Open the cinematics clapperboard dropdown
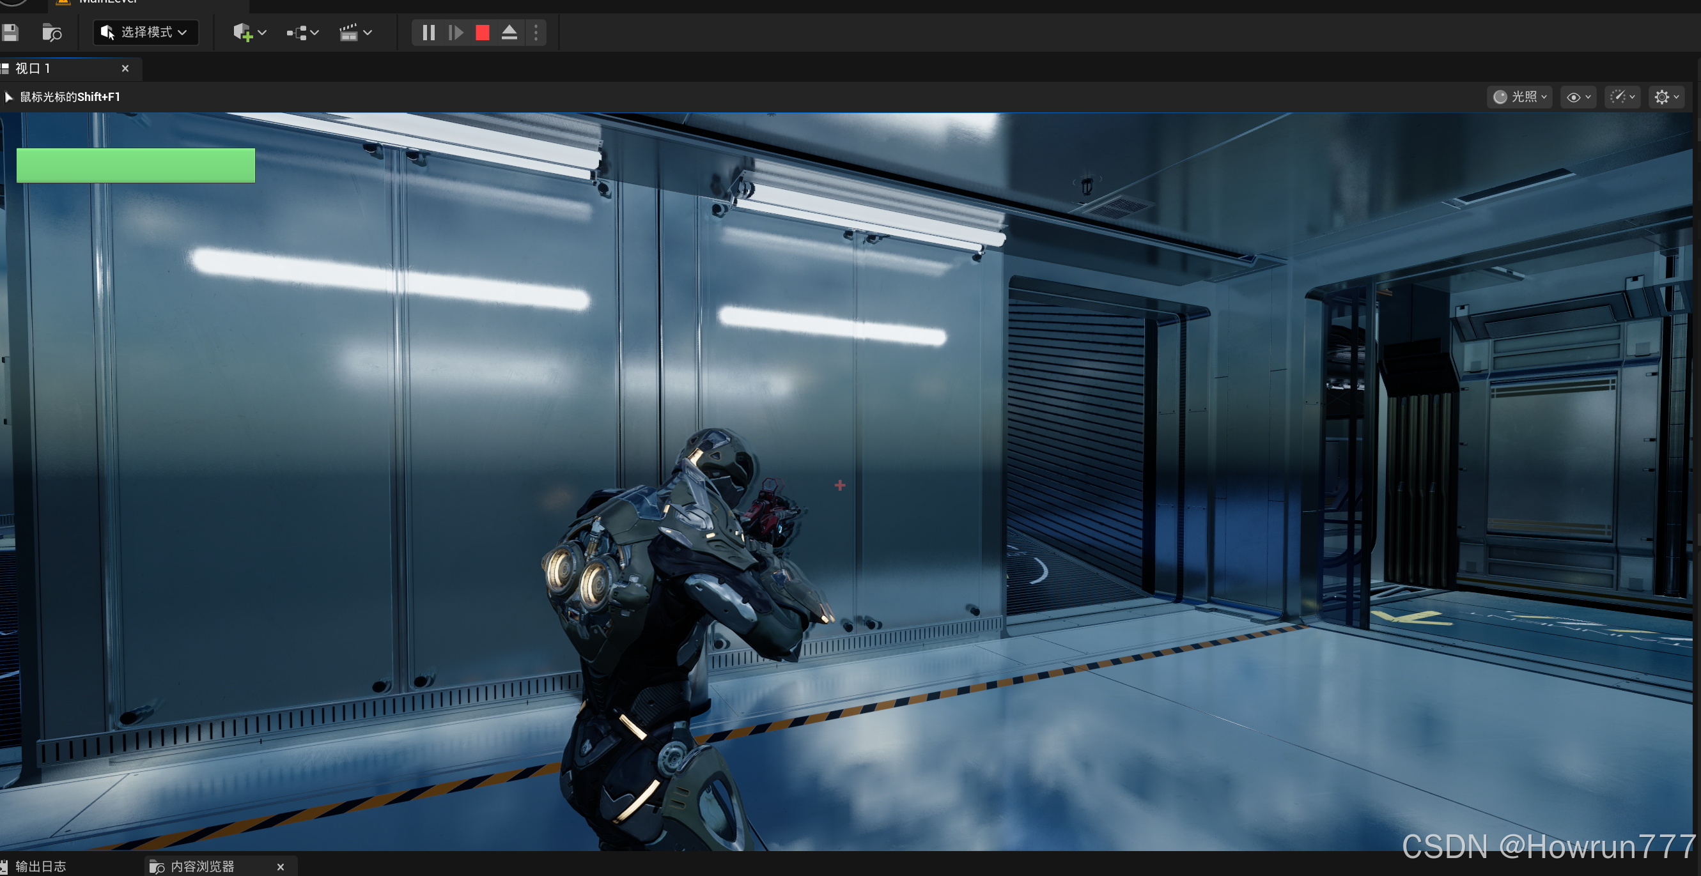 click(355, 33)
